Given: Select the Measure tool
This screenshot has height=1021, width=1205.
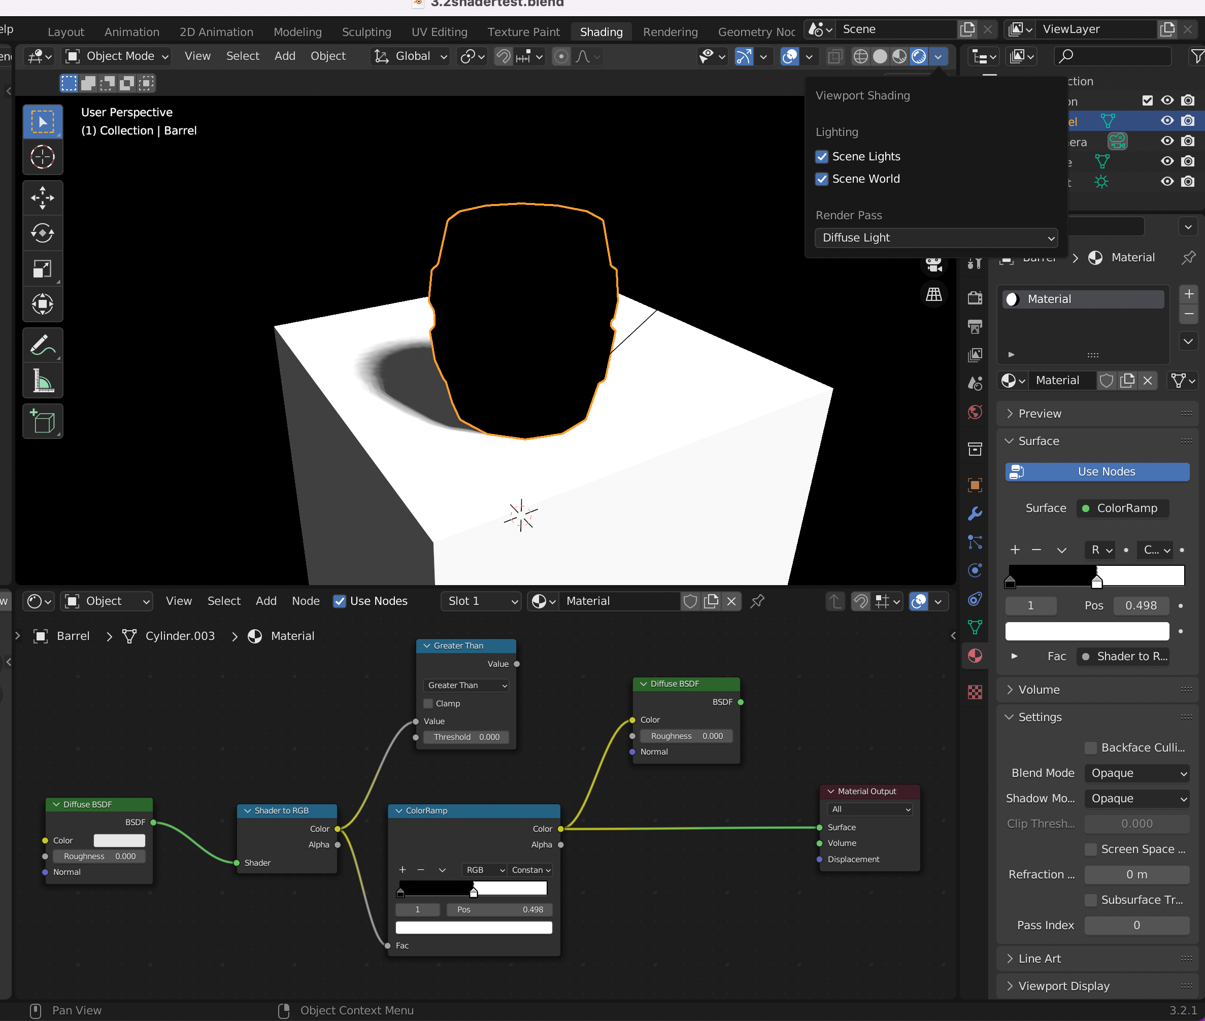Looking at the screenshot, I should pos(42,381).
